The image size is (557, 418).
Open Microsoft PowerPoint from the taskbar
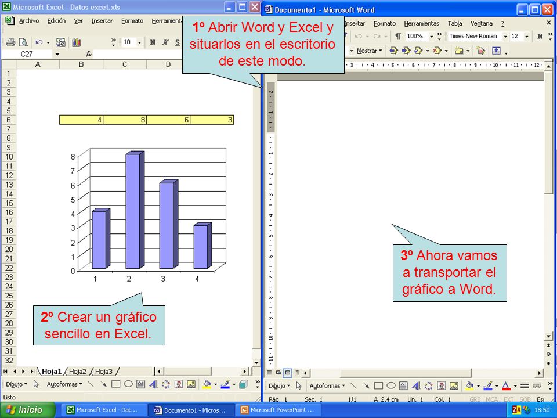click(278, 410)
